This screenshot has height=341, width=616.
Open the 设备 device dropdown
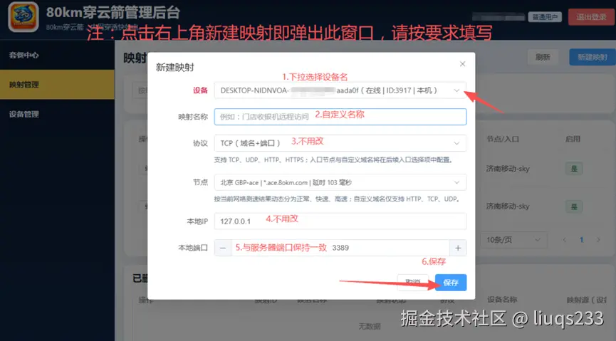point(340,90)
